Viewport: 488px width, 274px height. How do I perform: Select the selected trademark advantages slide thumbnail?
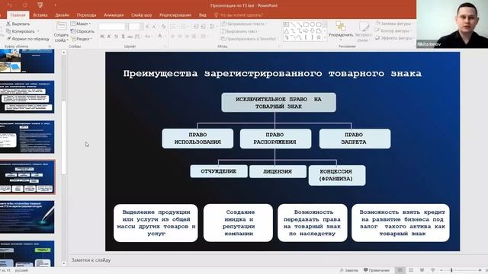tap(27, 177)
